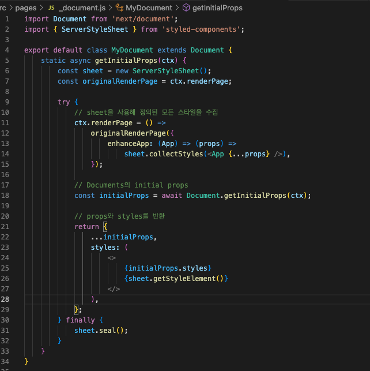This screenshot has width=370, height=371.
Task: Click the JS file icon in breadcrumb
Action: point(51,8)
